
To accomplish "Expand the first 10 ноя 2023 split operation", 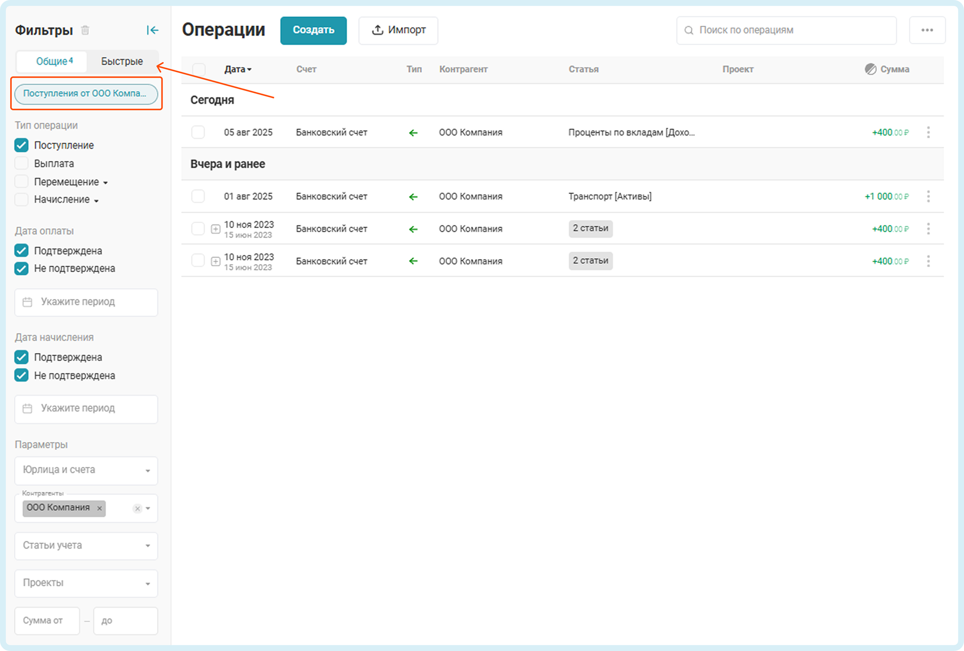I will click(x=215, y=229).
